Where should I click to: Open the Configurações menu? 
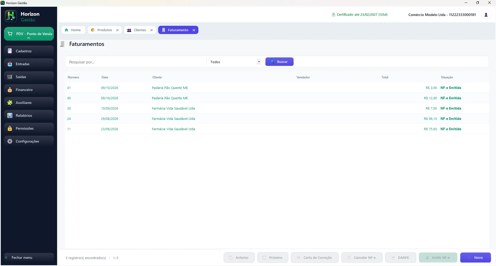29,141
